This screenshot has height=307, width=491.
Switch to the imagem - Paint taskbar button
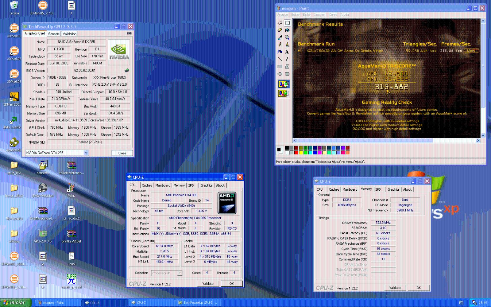(57, 303)
